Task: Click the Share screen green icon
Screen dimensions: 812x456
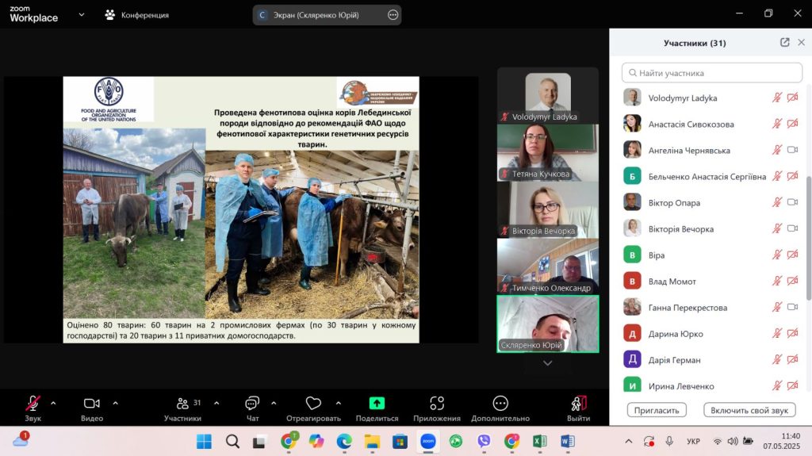Action: tap(377, 404)
